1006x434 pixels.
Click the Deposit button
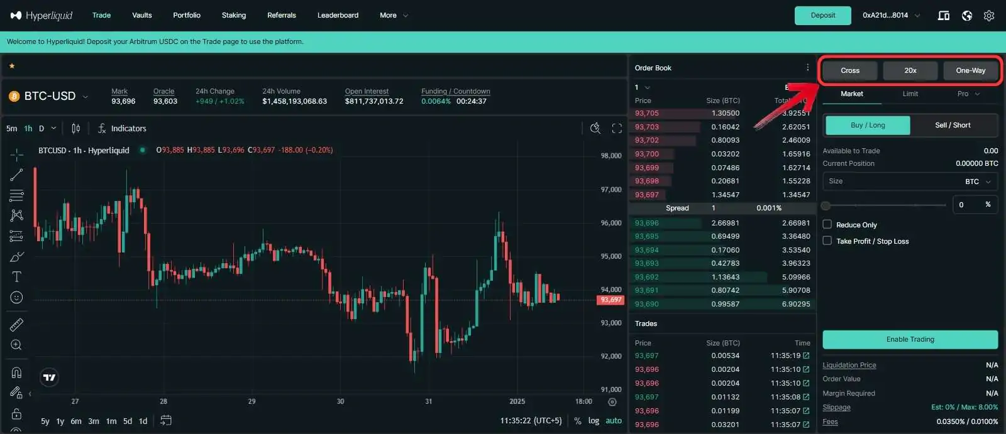pos(823,15)
